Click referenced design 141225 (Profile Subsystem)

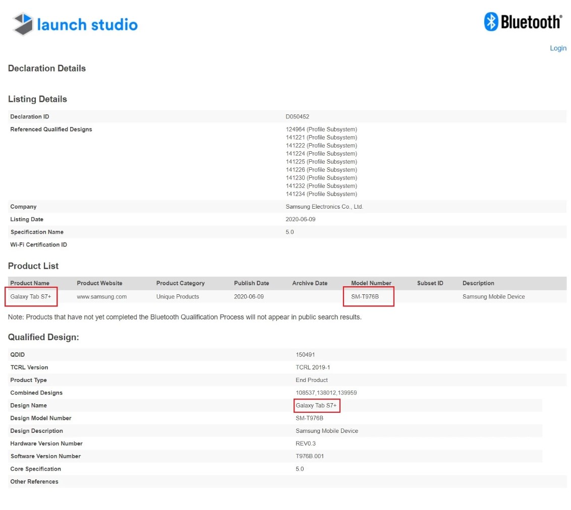[x=321, y=161]
